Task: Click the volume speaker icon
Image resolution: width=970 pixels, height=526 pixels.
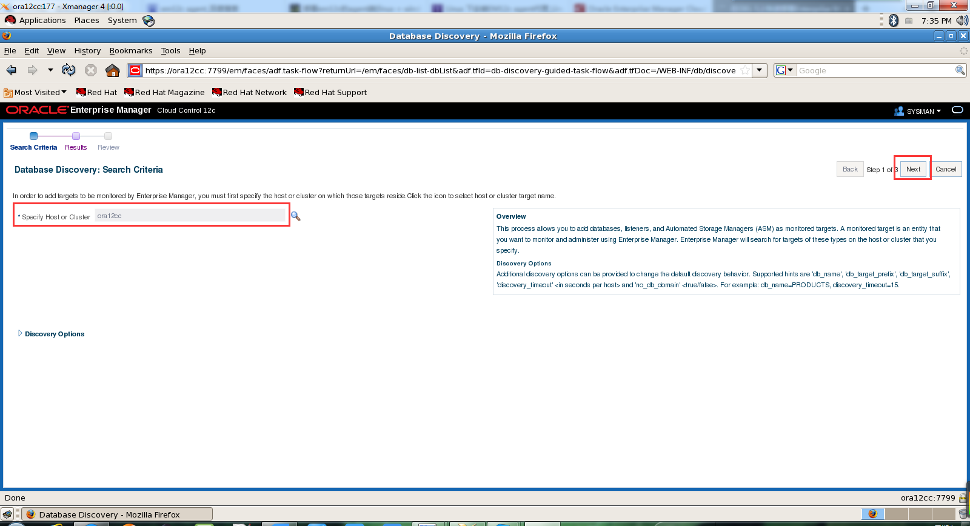Action: (x=962, y=21)
